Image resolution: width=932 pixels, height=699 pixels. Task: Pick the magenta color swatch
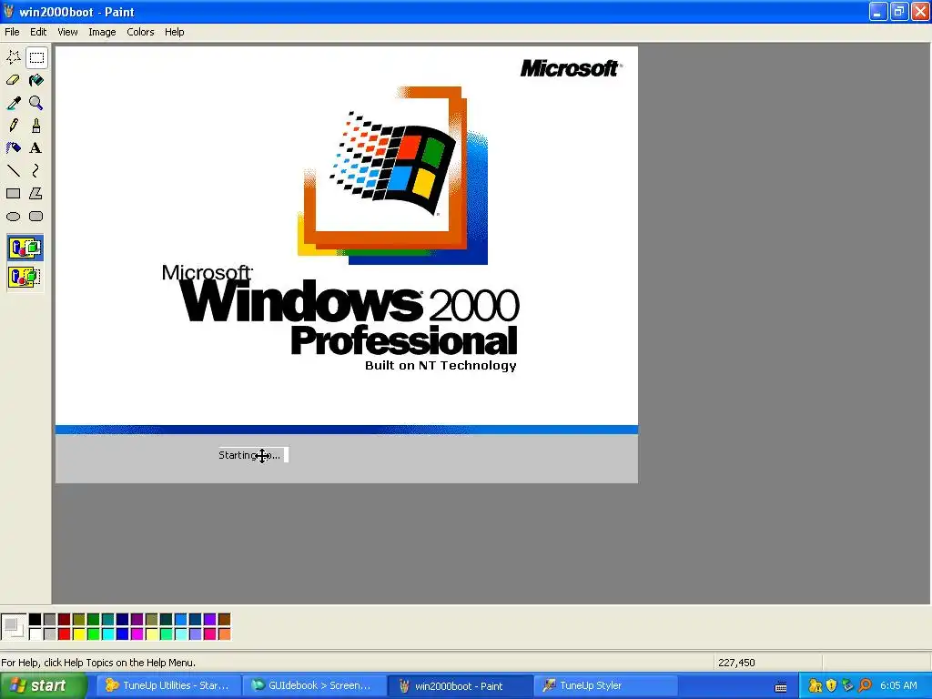coord(137,634)
